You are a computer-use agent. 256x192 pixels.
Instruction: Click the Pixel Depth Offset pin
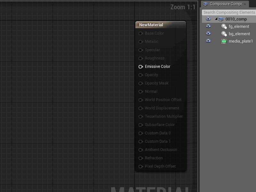140,166
